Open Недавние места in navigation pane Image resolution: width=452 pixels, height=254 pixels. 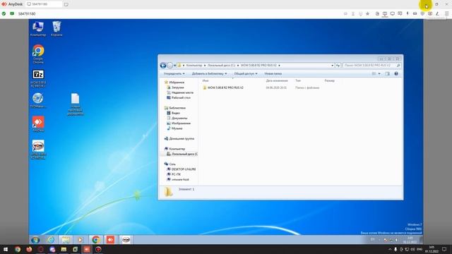[180, 92]
